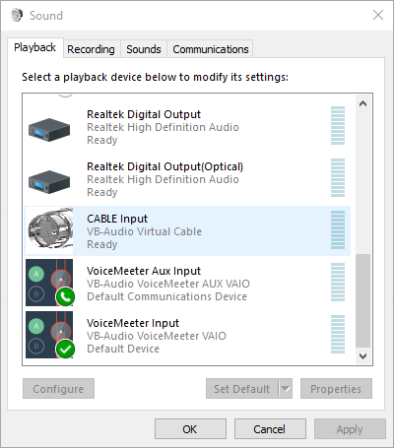This screenshot has width=394, height=448.
Task: Click 'VB-Audio VoiceMeeter AUX VAIO' text
Action: [168, 284]
